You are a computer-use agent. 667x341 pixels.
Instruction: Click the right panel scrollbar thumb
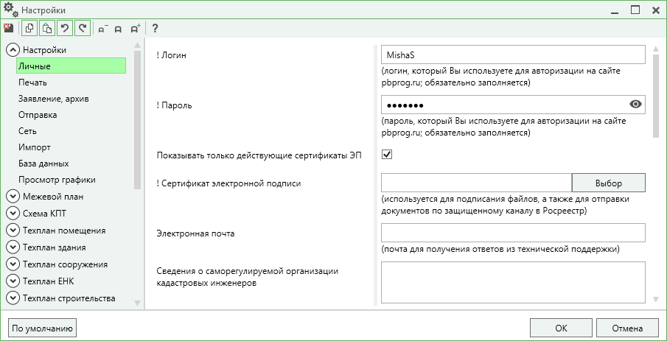[x=656, y=96]
